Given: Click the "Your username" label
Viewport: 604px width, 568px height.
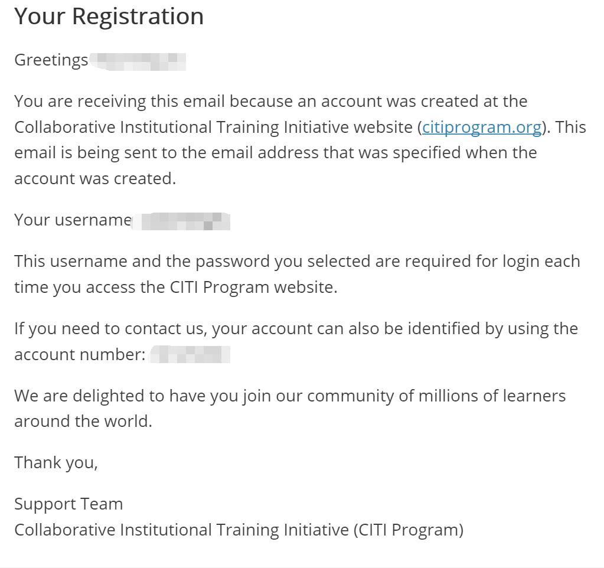Looking at the screenshot, I should (73, 220).
